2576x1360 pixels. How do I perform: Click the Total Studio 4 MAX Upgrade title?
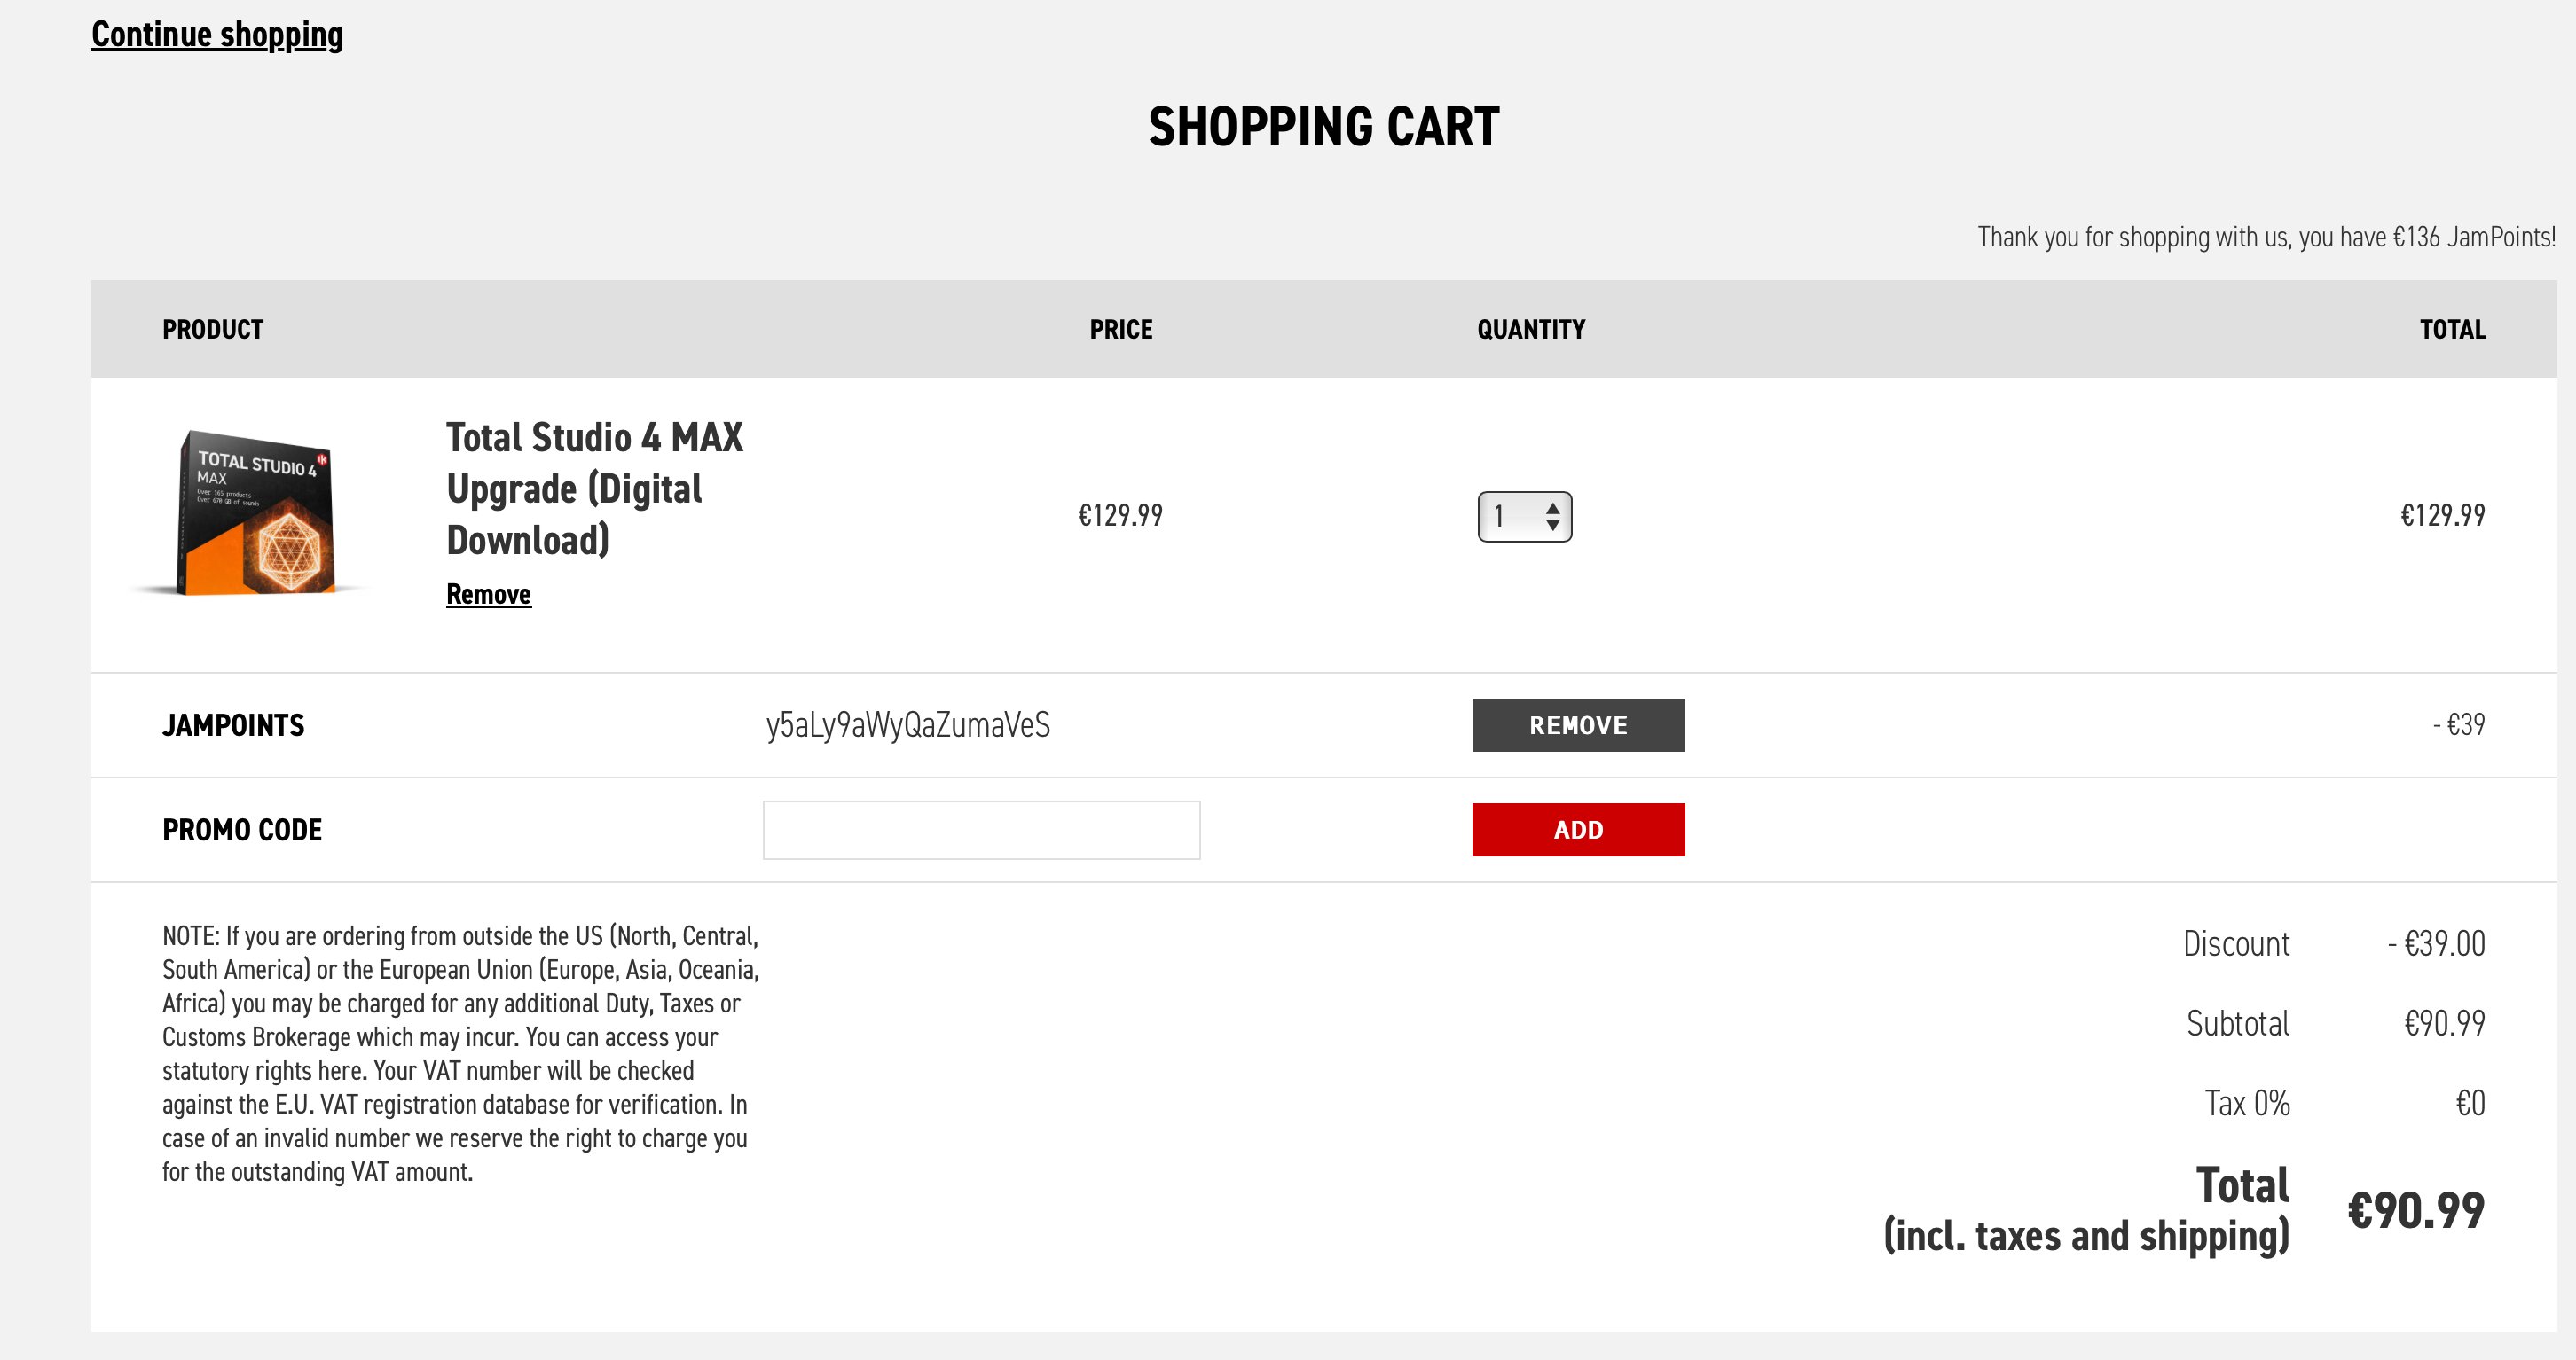click(594, 489)
